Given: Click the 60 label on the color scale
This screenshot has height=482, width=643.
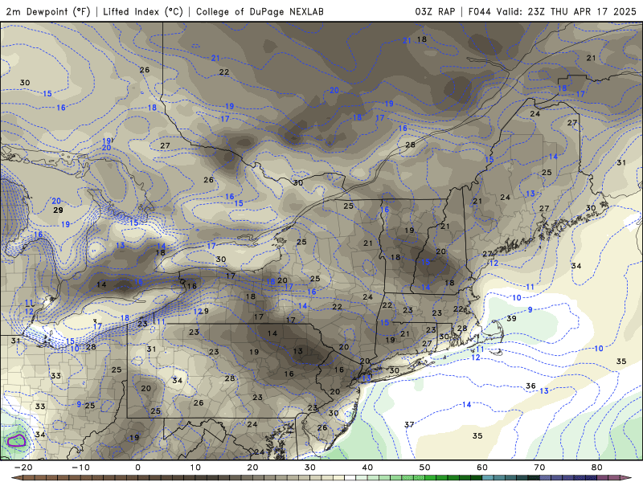Looking at the screenshot, I should click(x=482, y=468).
